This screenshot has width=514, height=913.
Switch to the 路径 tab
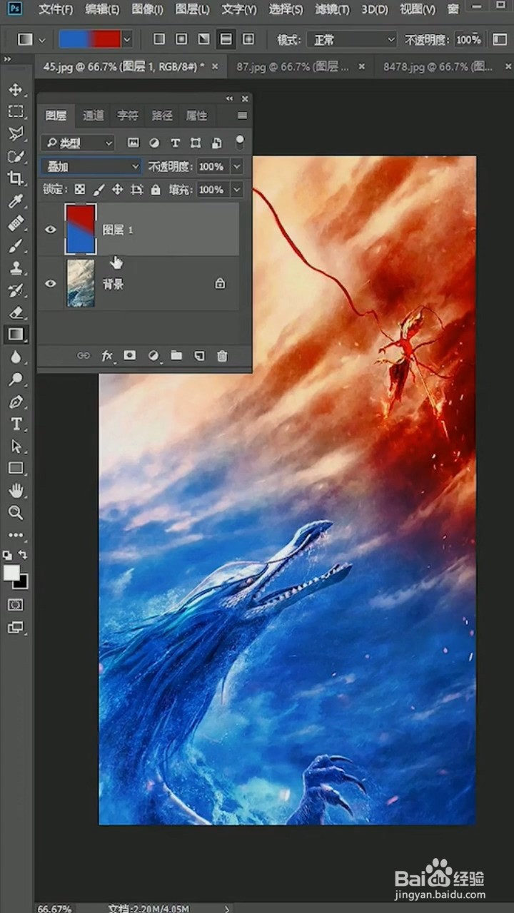click(162, 116)
